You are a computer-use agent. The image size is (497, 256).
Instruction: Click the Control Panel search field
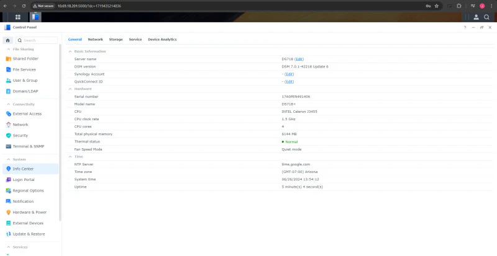pos(37,40)
